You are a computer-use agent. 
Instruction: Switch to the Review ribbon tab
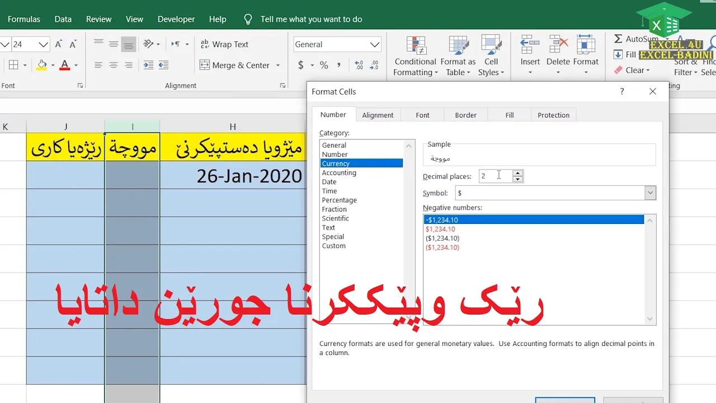point(99,19)
